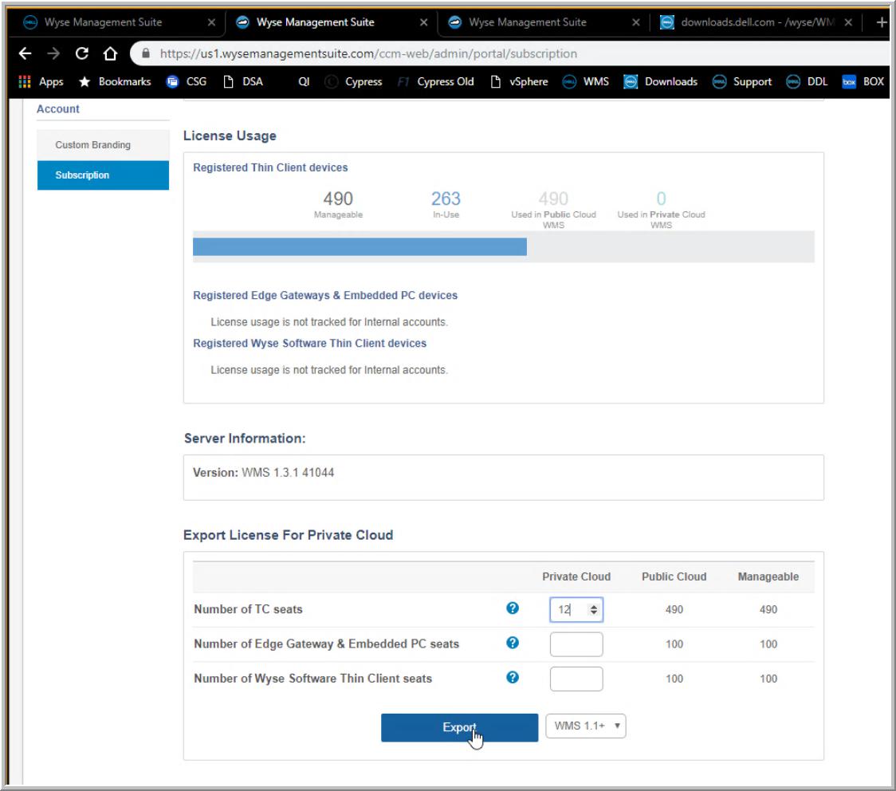Click the Version WMS 1.3.1 41044 text
The image size is (896, 791).
coord(263,473)
